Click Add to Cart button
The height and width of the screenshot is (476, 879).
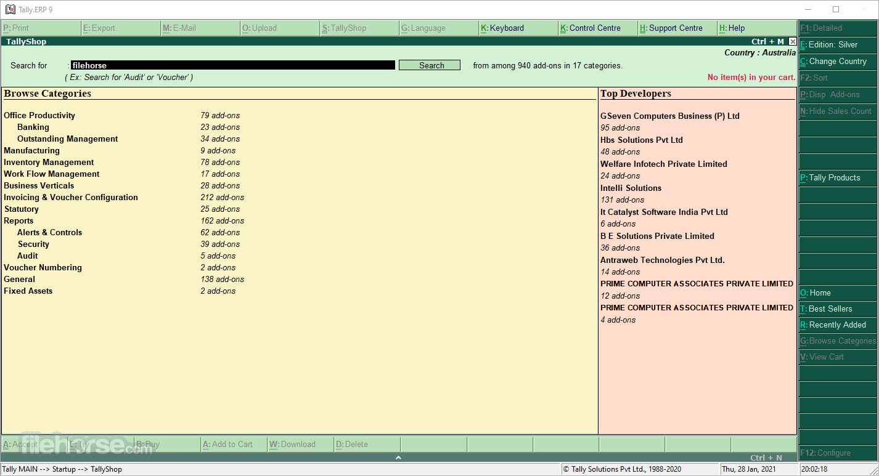click(x=234, y=445)
